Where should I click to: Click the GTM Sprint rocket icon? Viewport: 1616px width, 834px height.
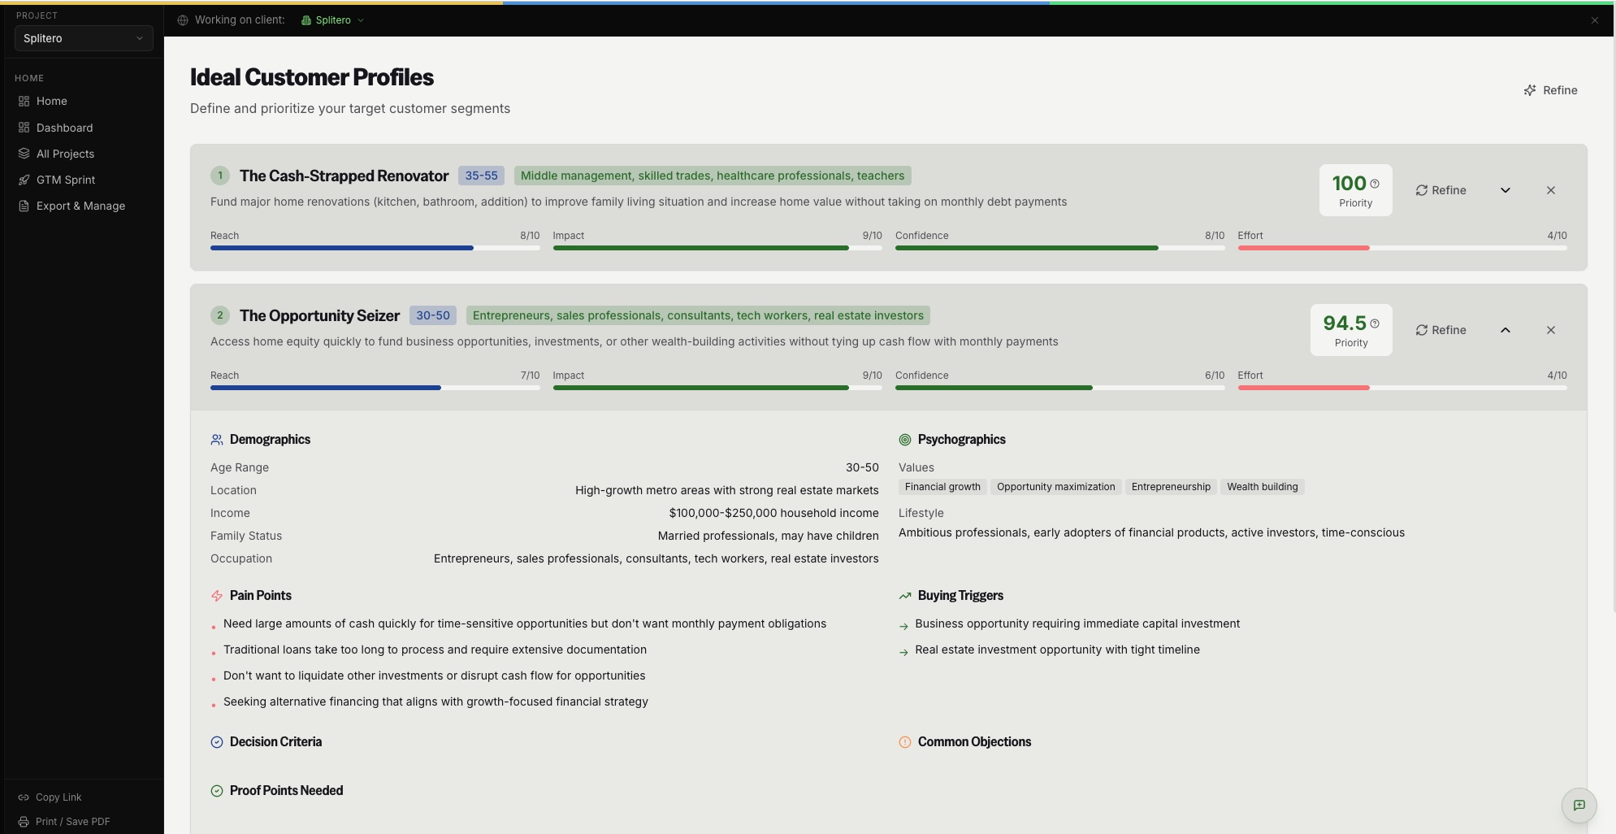click(x=24, y=180)
